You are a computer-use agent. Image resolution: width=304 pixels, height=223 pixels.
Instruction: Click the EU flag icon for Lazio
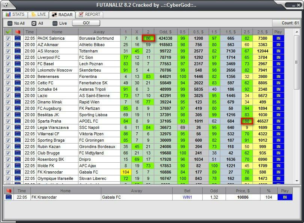point(18,96)
